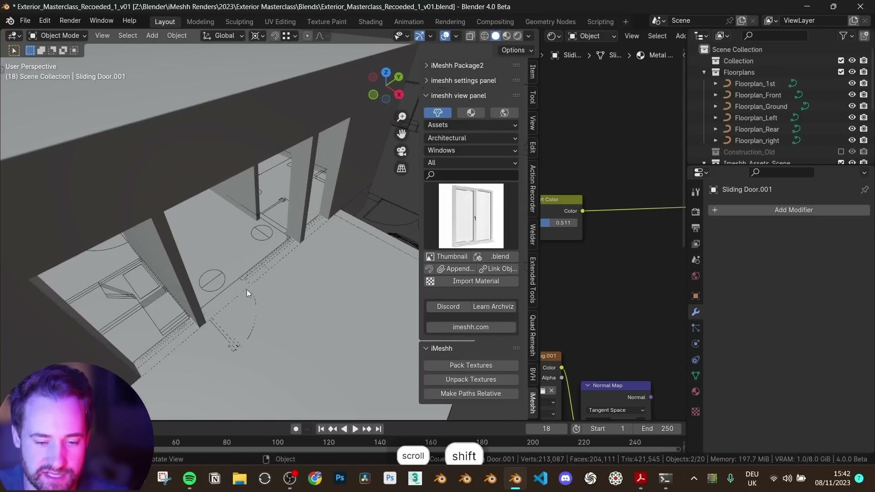875x492 pixels.
Task: Open the Object Mode dropdown
Action: point(57,36)
